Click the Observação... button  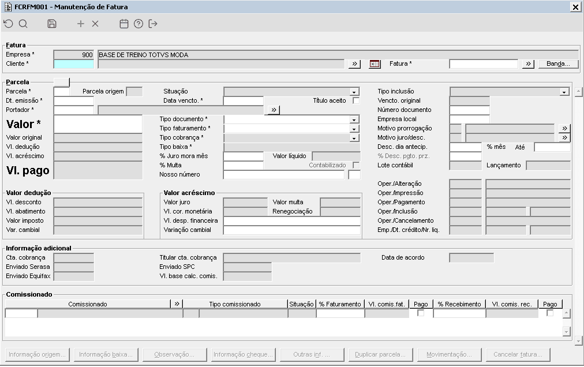[174, 355]
